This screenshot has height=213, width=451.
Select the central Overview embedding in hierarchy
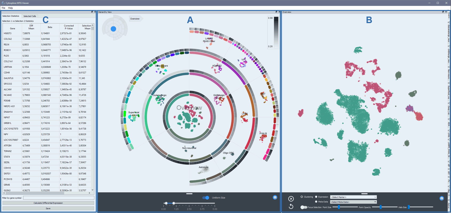click(x=189, y=117)
